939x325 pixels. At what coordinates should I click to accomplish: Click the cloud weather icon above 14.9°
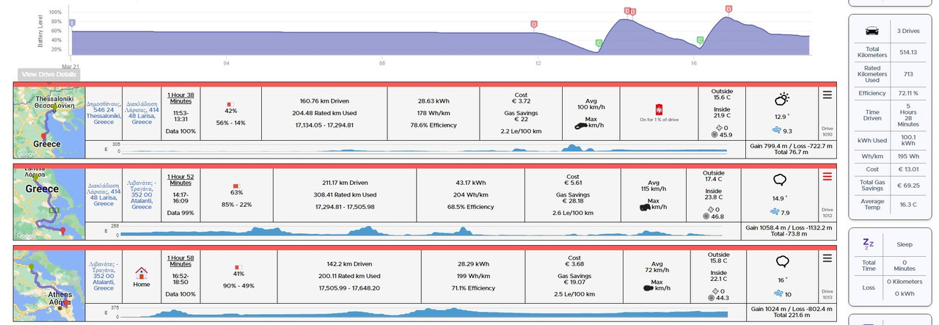coord(781,180)
